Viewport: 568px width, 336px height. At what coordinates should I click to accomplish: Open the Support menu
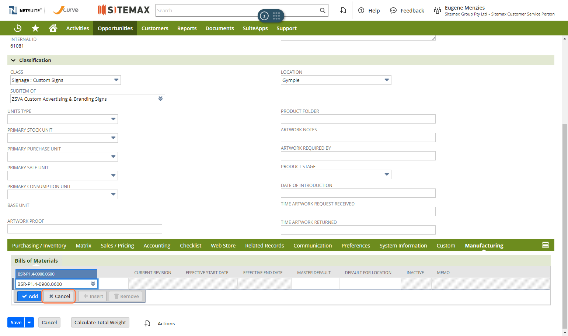point(286,28)
